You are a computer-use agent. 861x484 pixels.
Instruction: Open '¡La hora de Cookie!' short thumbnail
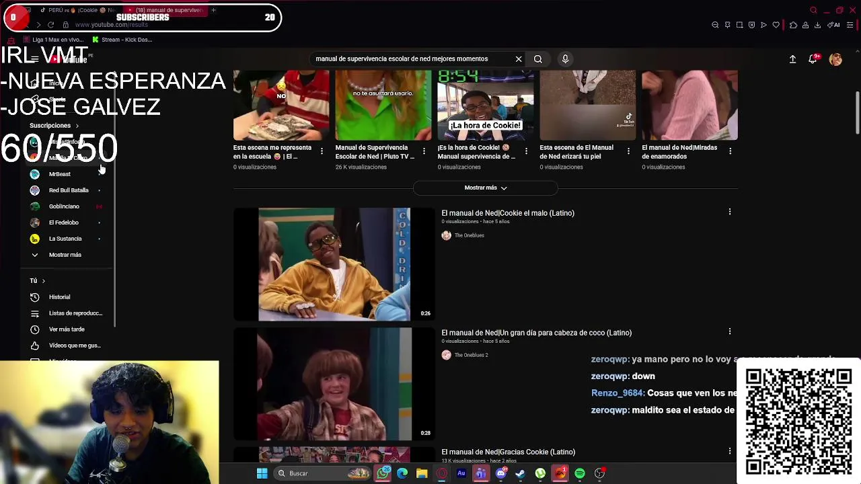[x=486, y=105]
